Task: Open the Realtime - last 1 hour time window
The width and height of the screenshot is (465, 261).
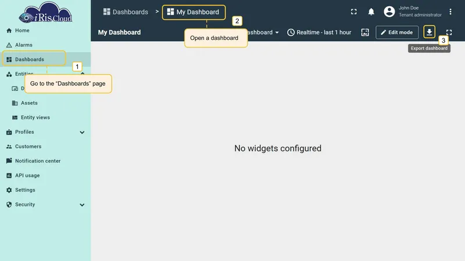Action: pyautogui.click(x=319, y=32)
